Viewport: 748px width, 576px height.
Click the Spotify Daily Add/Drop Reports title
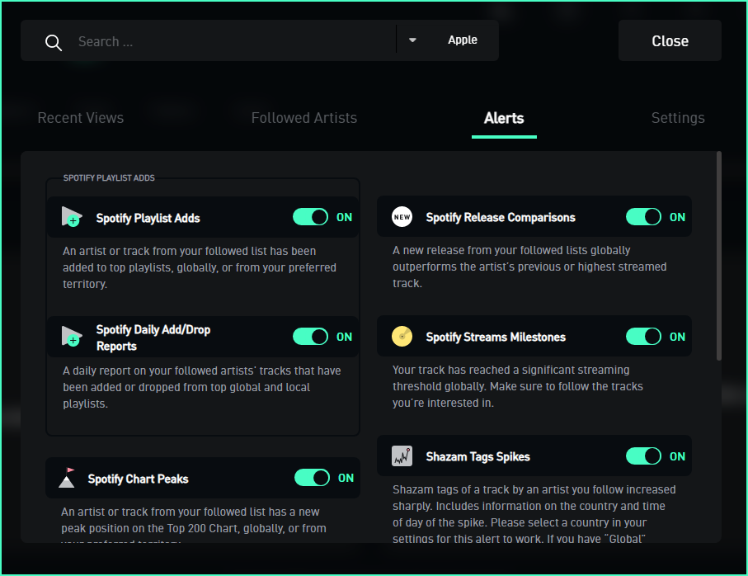pos(153,338)
